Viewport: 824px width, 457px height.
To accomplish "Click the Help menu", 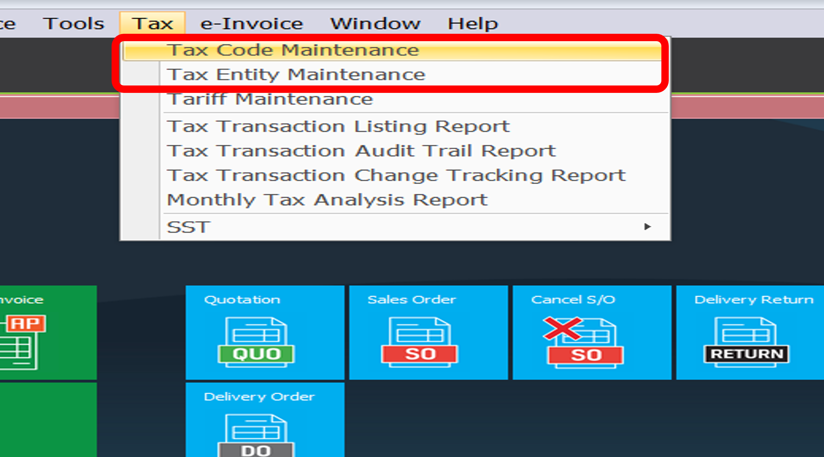I will [x=473, y=24].
